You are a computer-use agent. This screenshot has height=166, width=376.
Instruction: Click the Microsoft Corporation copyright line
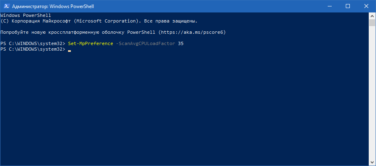pos(99,21)
